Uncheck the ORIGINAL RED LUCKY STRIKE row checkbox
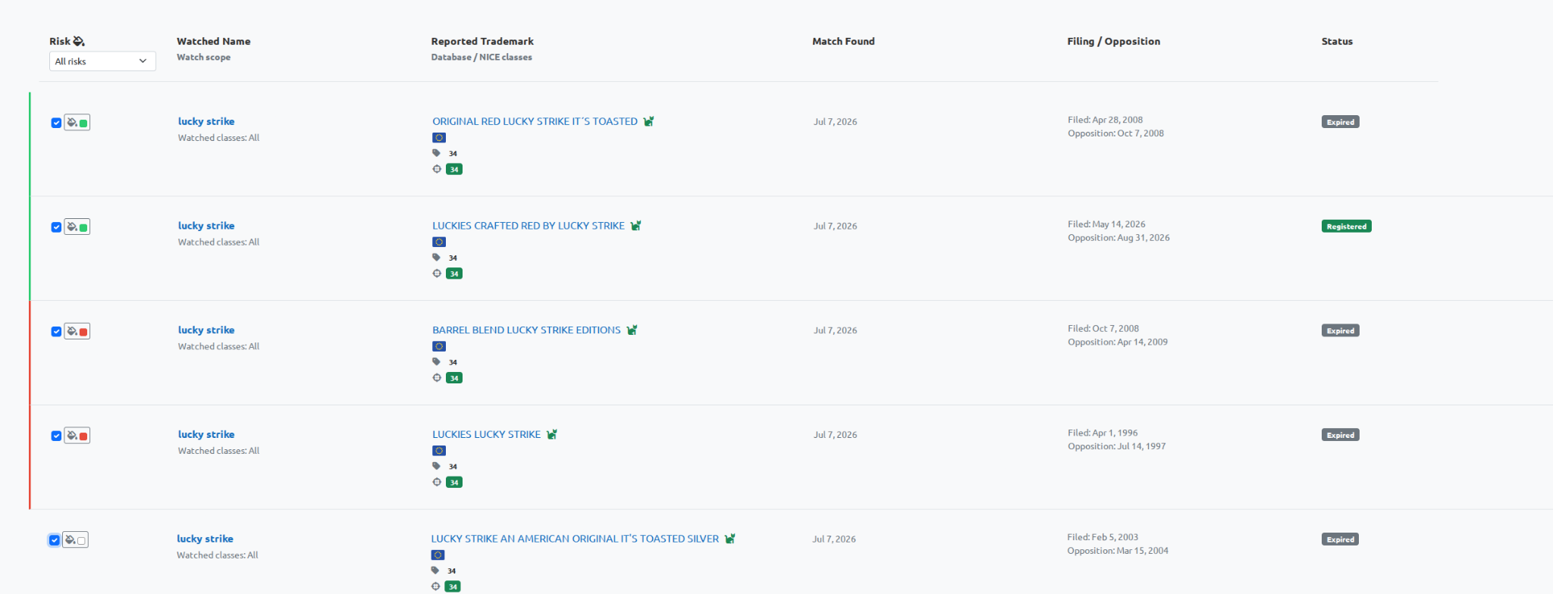This screenshot has height=594, width=1553. 56,123
